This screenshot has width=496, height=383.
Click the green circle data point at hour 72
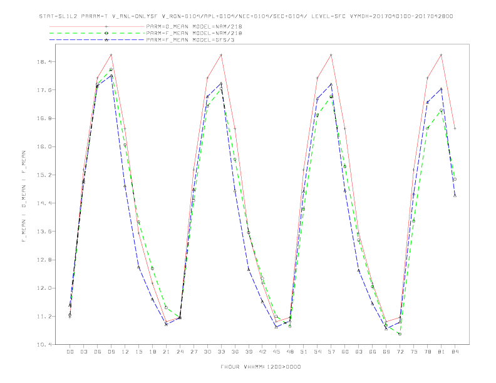[400, 334]
